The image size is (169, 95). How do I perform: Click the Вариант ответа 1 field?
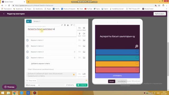pos(53,40)
